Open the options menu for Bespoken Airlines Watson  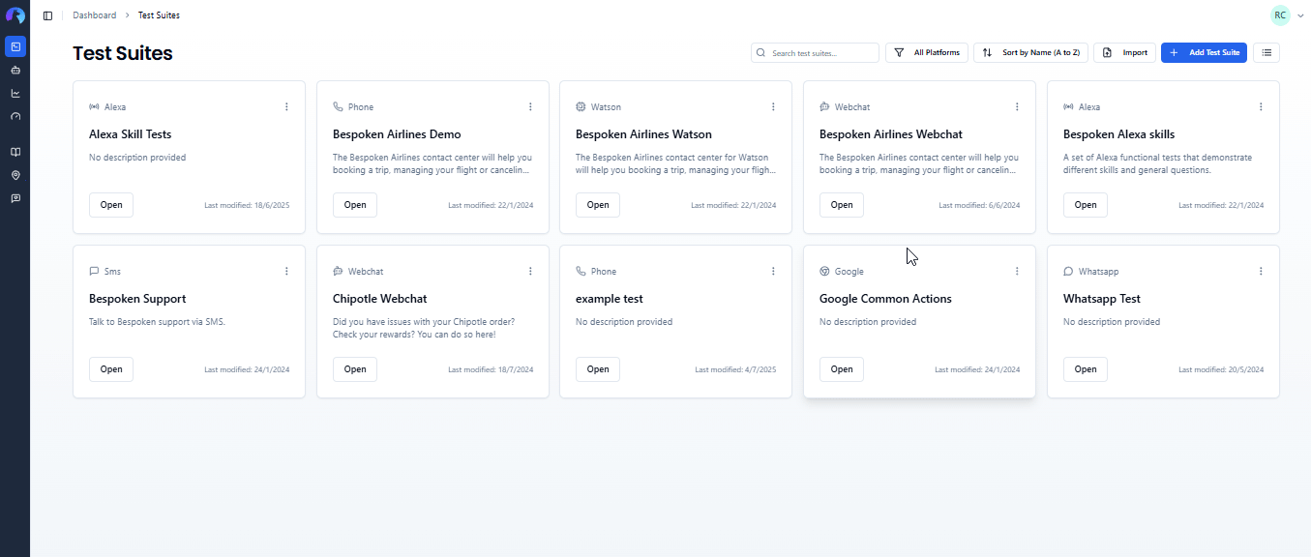coord(773,107)
